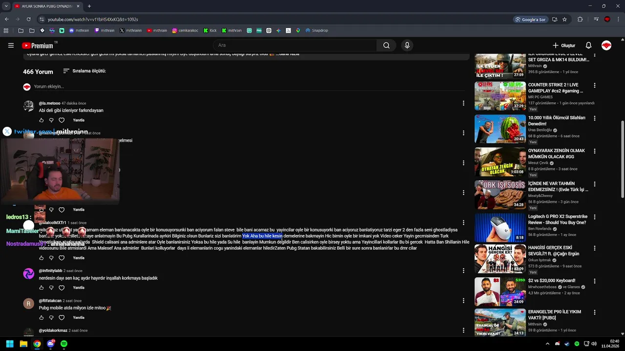Open options menu for @Rifatakcan comment
Image resolution: width=625 pixels, height=351 pixels.
463,300
